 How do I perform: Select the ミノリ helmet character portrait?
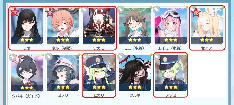(63, 73)
